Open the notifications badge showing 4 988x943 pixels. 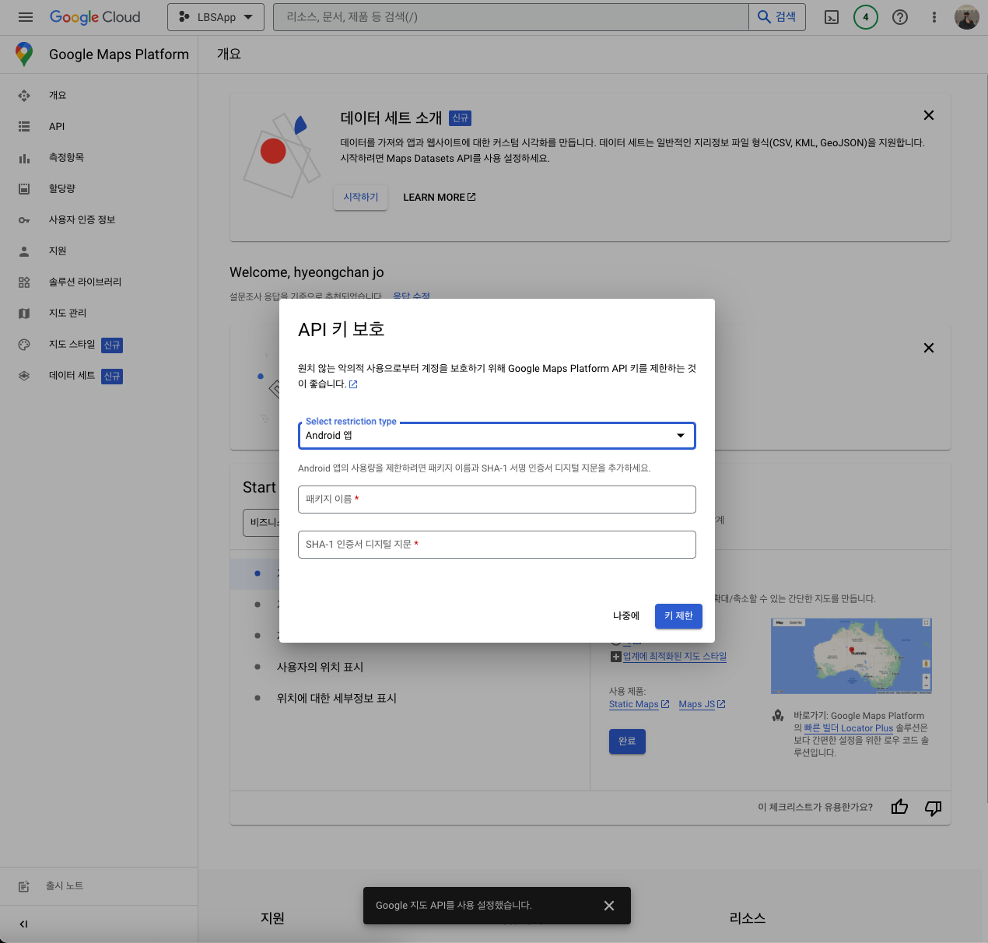pos(866,17)
